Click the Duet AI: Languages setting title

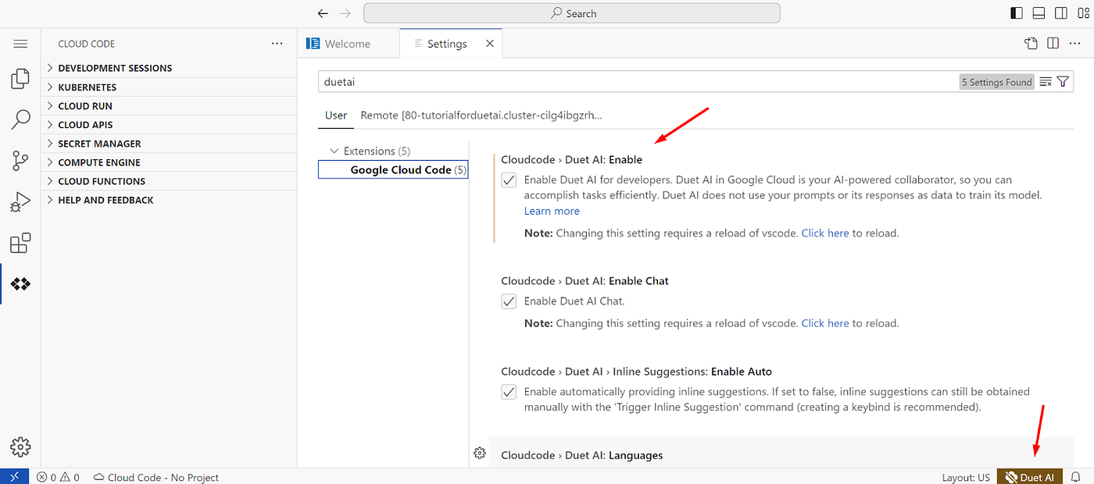(581, 455)
